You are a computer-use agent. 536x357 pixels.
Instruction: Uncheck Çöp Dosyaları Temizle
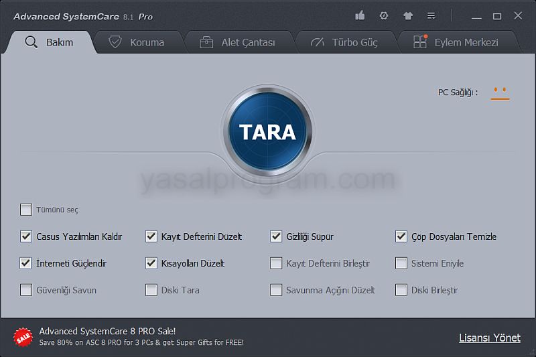coord(401,236)
